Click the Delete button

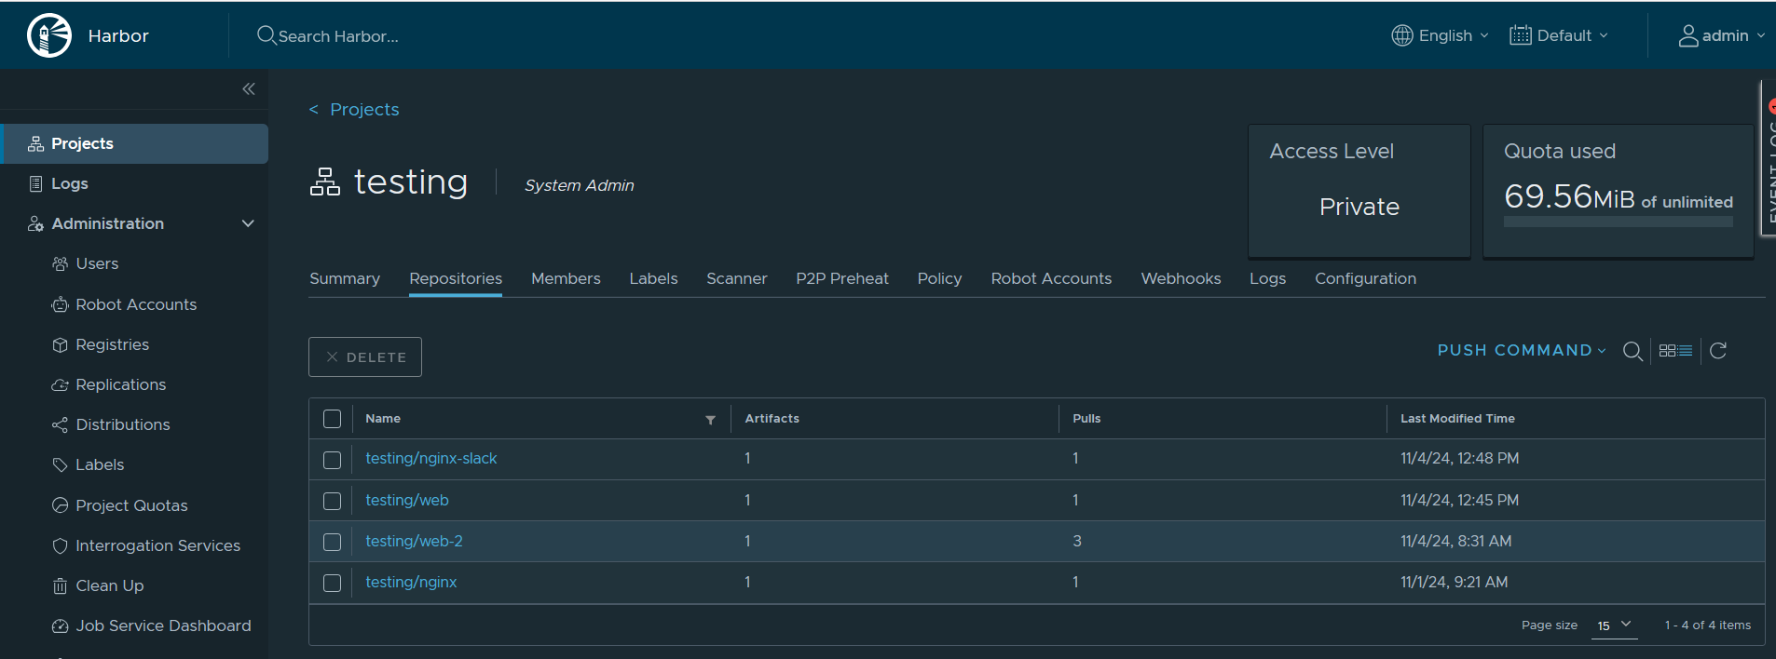[365, 357]
